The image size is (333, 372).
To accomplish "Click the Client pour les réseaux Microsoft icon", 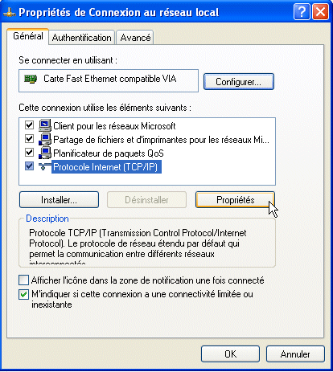I will coord(45,125).
